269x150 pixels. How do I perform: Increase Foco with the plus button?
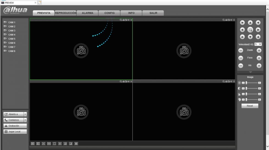[259, 58]
